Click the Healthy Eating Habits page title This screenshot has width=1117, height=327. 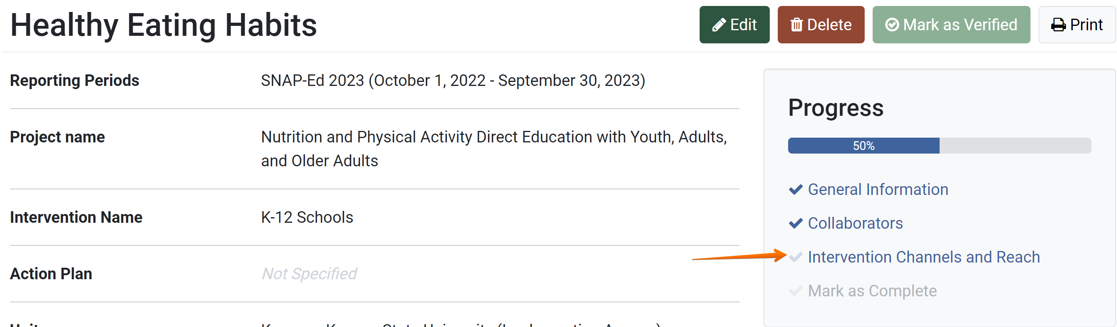click(163, 25)
